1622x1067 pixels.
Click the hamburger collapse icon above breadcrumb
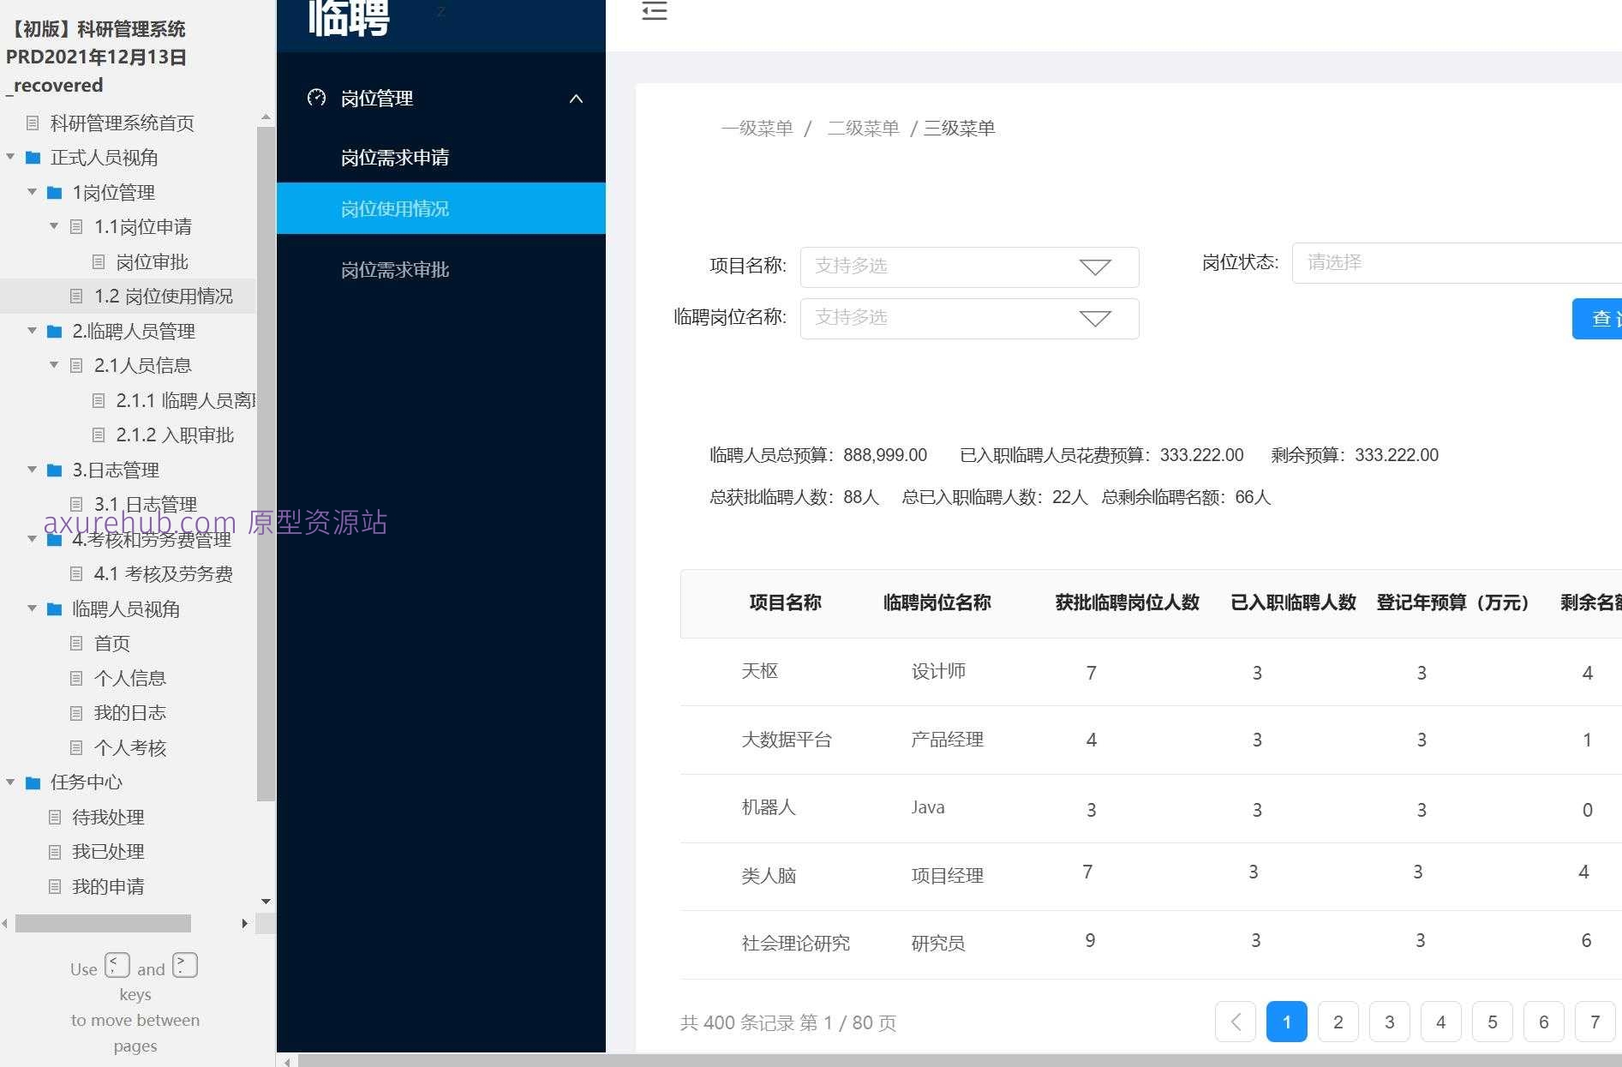point(654,10)
